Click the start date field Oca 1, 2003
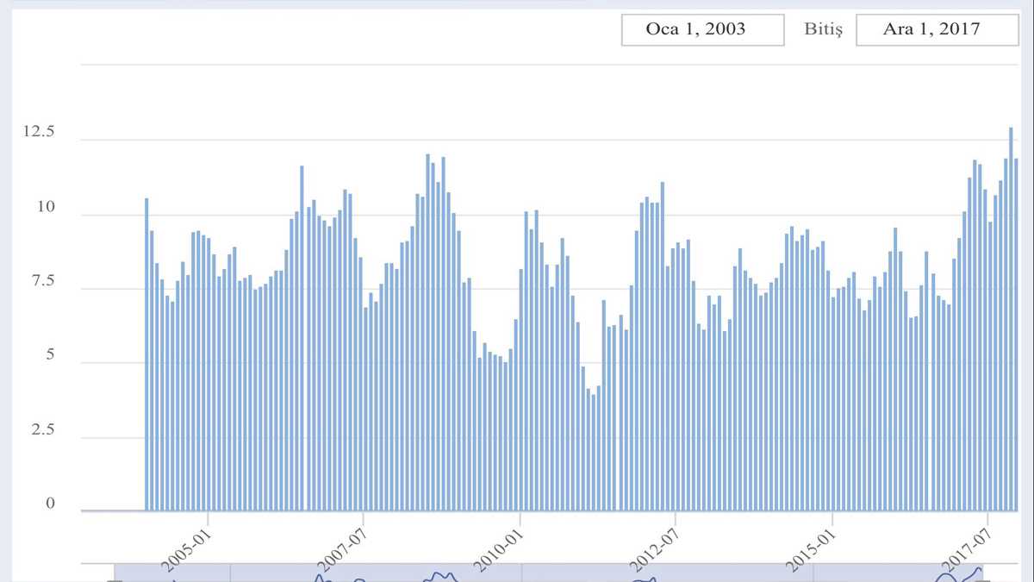Screen dimensions: 1034x582 tap(702, 29)
